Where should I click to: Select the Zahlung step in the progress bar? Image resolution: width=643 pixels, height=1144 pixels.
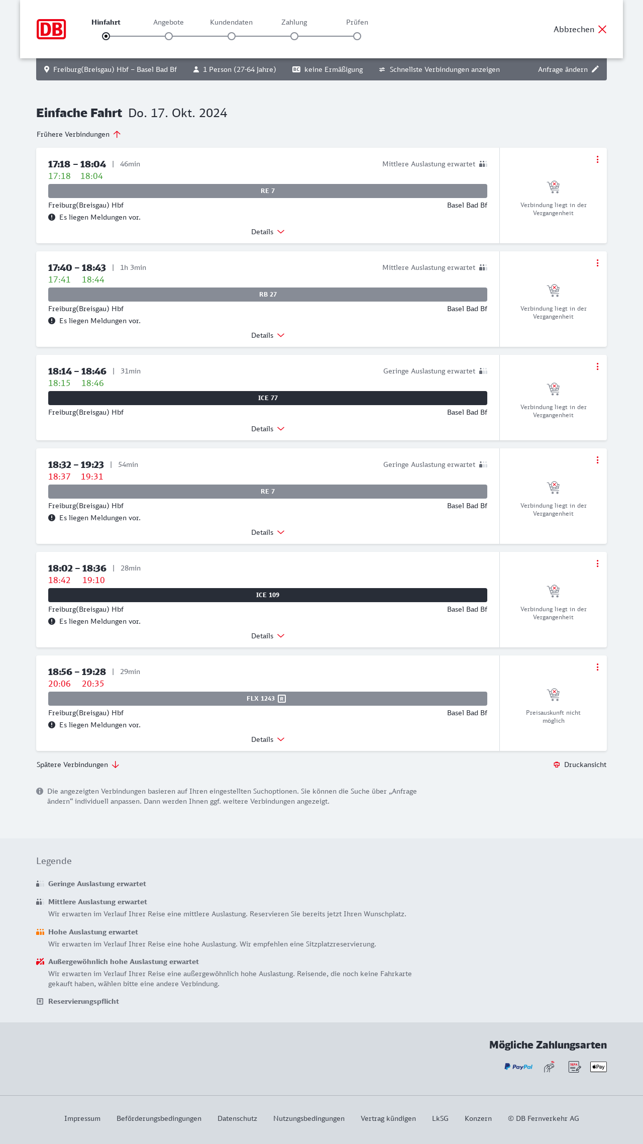point(294,36)
